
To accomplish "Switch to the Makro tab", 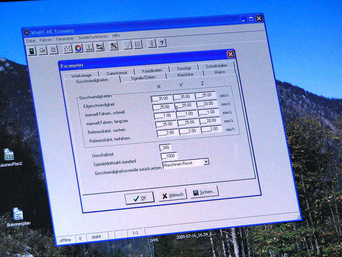I will [x=220, y=72].
